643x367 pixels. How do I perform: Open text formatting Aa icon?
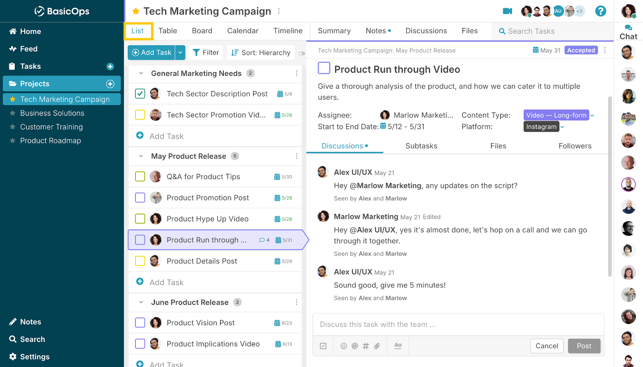coord(398,346)
